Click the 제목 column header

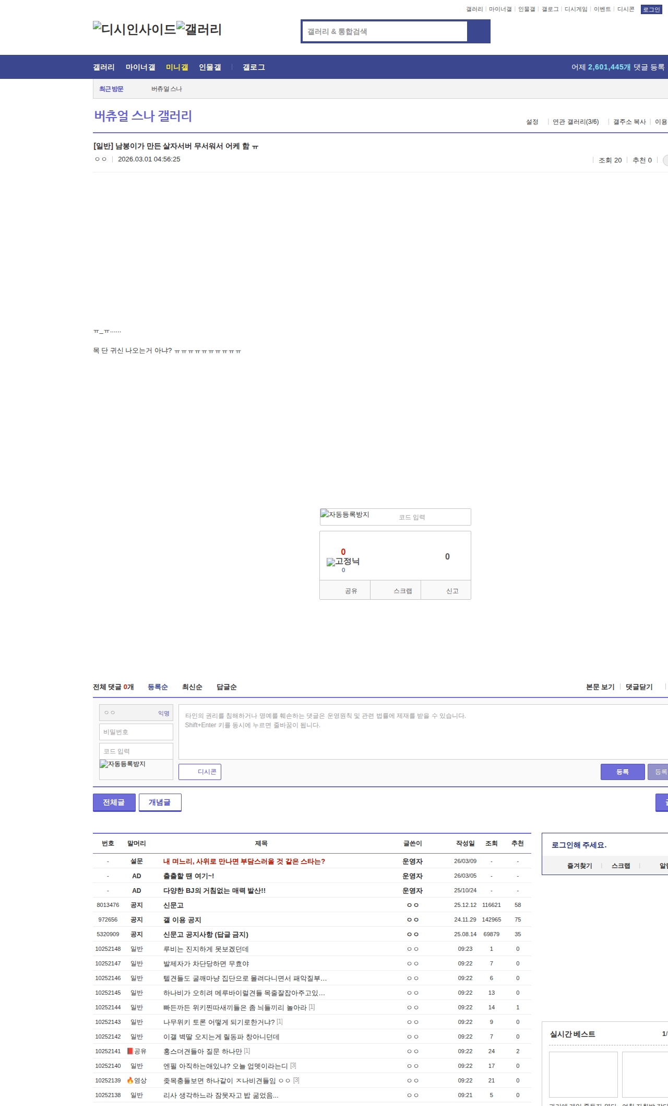pyautogui.click(x=261, y=843)
